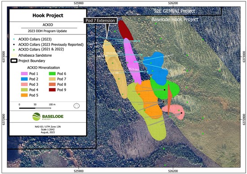
Task: Click the salmon Pod 3 region on the map
Action: (175, 111)
